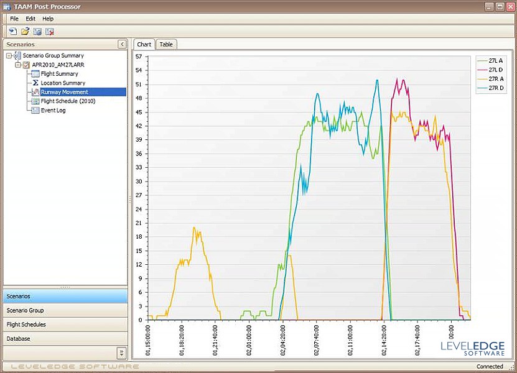Click the toolbar icon with red X
The width and height of the screenshot is (517, 373).
coord(50,31)
